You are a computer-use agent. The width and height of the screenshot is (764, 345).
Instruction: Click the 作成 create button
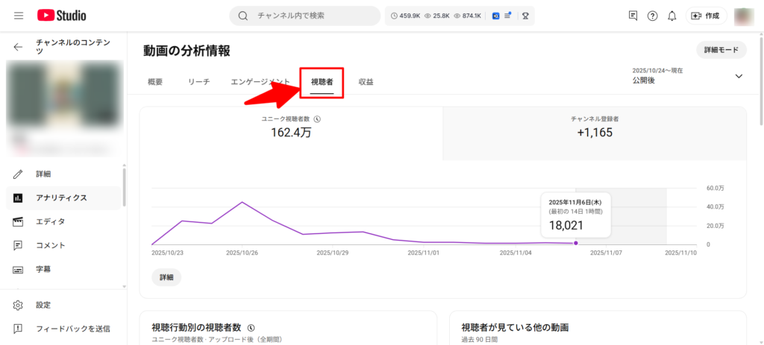coord(706,16)
